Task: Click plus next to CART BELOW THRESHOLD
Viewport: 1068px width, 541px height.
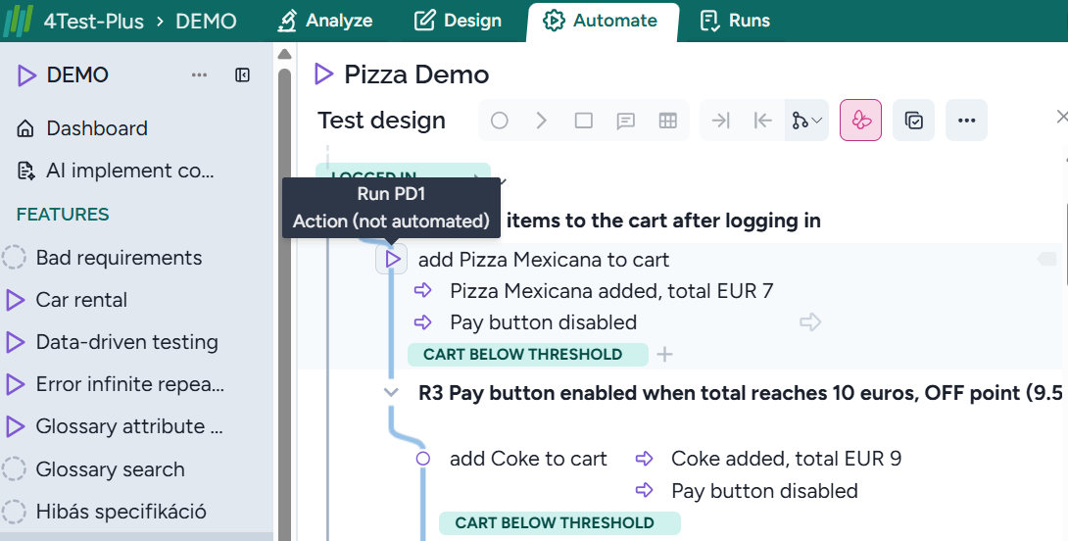Action: point(664,355)
